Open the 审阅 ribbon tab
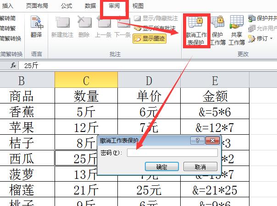This screenshot has width=277, height=206. point(114,6)
